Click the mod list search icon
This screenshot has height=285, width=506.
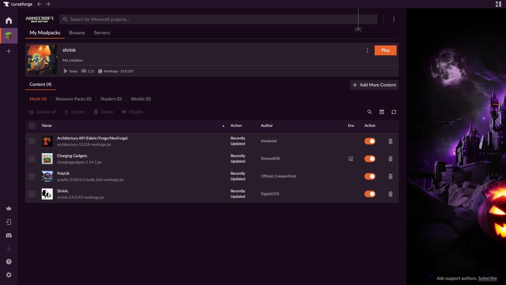tap(369, 112)
